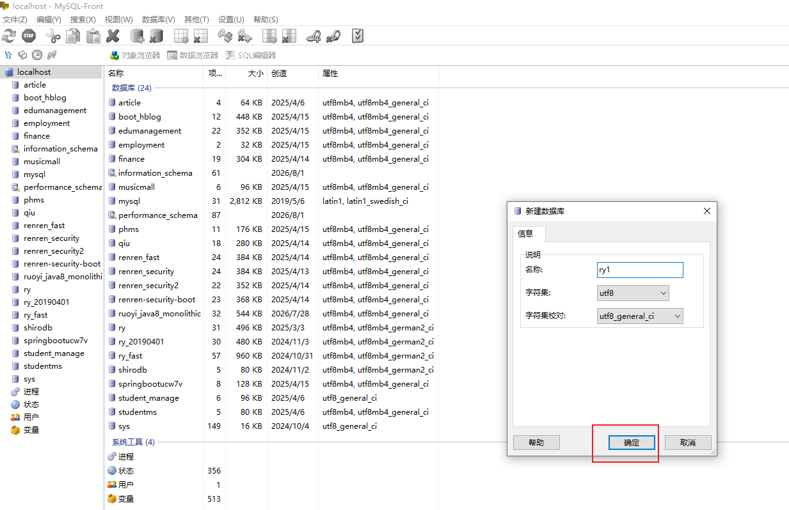
Task: Click the delete key toolbar icon
Action: tap(245, 36)
